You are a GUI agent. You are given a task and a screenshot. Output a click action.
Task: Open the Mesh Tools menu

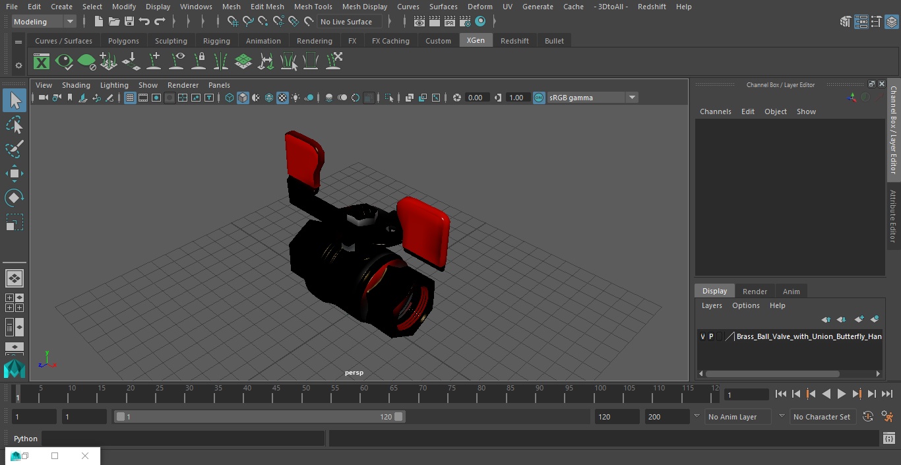313,7
